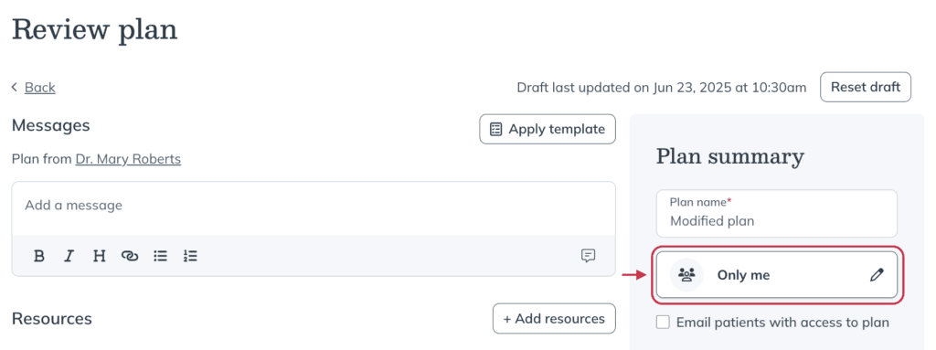Open the Only me access selector
The width and height of the screenshot is (936, 350).
point(777,275)
